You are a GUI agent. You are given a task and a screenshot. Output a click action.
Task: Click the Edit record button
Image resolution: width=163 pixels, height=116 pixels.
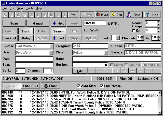(80, 71)
